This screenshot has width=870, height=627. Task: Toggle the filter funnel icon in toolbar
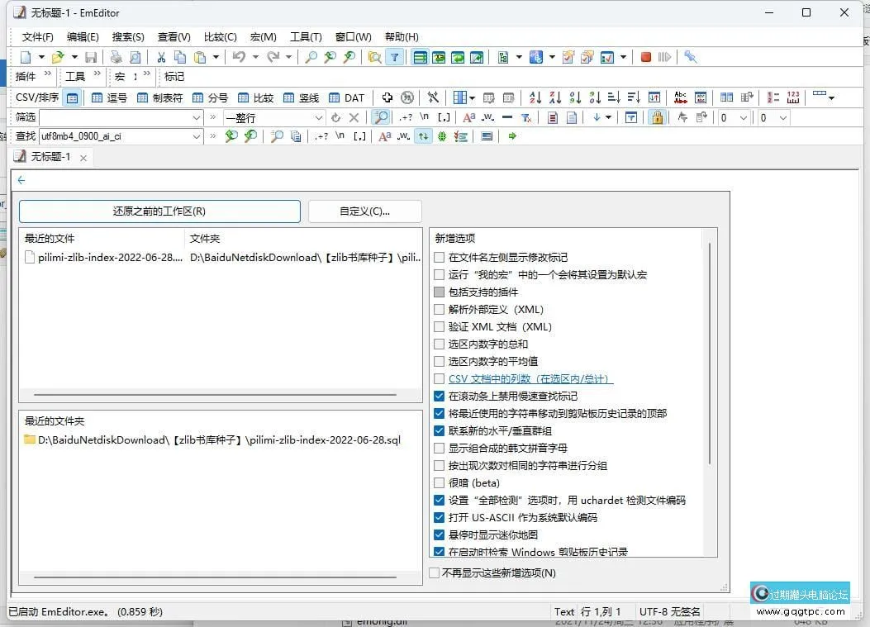[395, 57]
